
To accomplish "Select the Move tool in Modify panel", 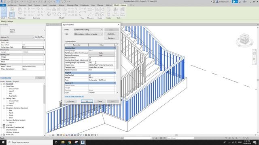I will (49, 14).
